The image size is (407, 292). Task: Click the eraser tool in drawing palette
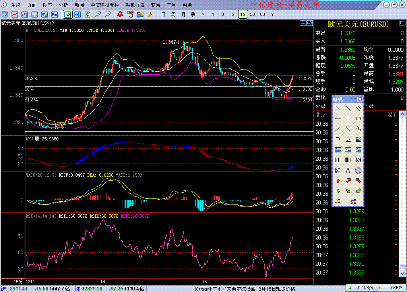click(337, 201)
